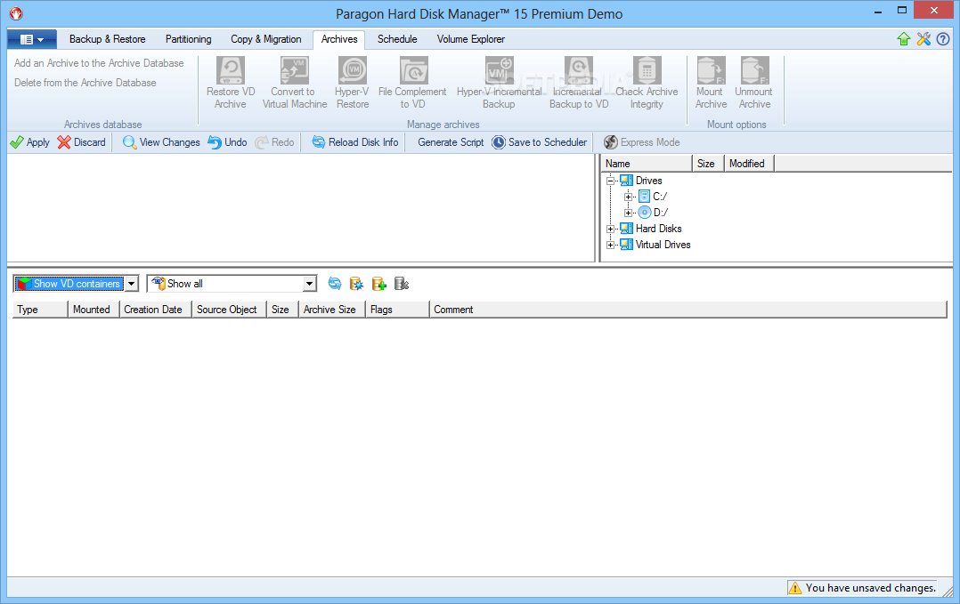Apply pending changes with green checkmark
Screen dimensions: 960x604
(x=30, y=142)
